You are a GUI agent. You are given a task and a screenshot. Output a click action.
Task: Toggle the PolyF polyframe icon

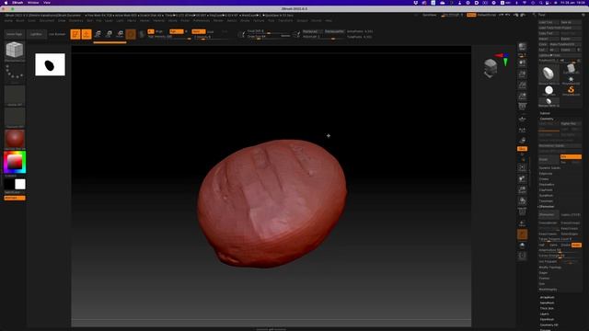(522, 212)
